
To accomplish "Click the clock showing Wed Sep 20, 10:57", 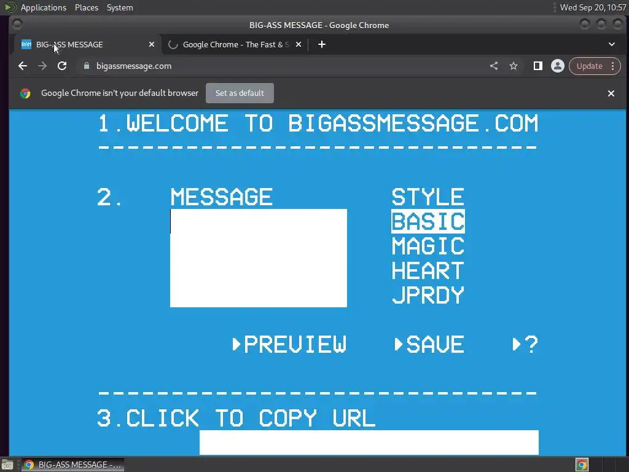I will pos(593,7).
